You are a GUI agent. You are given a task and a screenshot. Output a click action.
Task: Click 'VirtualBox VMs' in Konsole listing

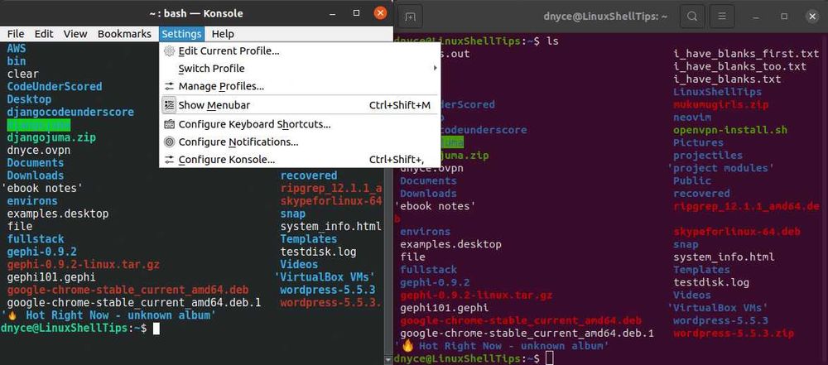point(325,276)
